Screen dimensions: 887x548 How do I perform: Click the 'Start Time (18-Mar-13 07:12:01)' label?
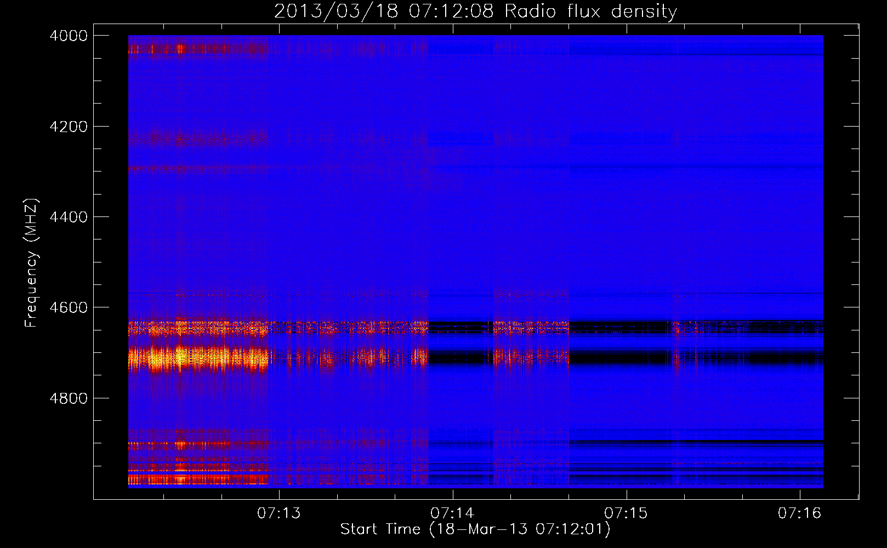[x=475, y=529]
